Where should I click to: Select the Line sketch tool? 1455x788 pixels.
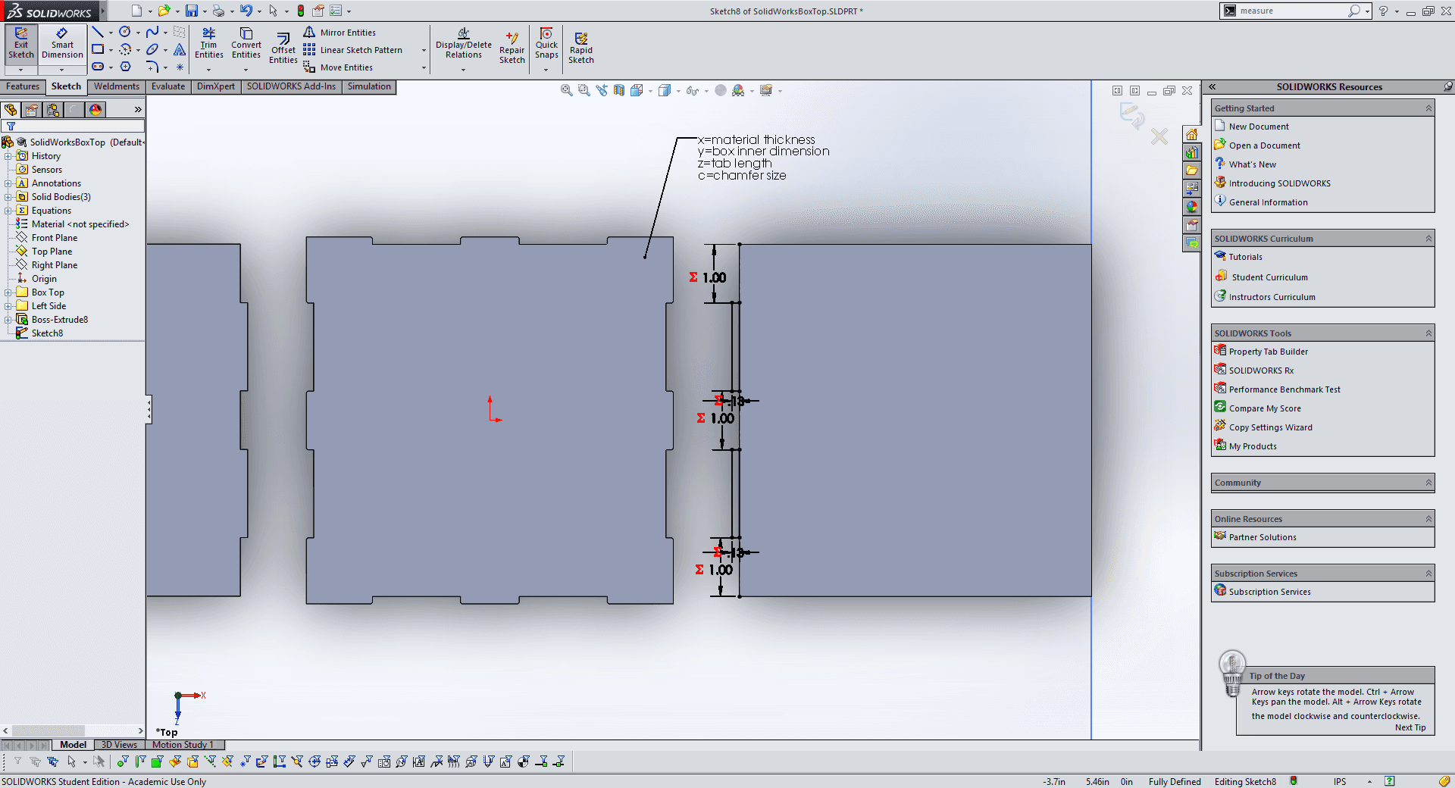(x=98, y=32)
